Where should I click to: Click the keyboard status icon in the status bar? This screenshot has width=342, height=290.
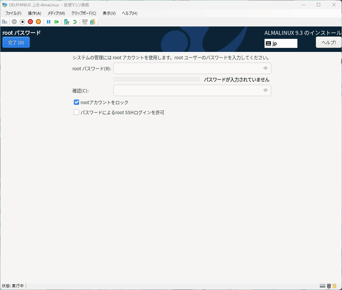point(322,286)
